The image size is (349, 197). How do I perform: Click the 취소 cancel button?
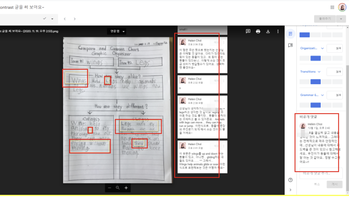317,184
